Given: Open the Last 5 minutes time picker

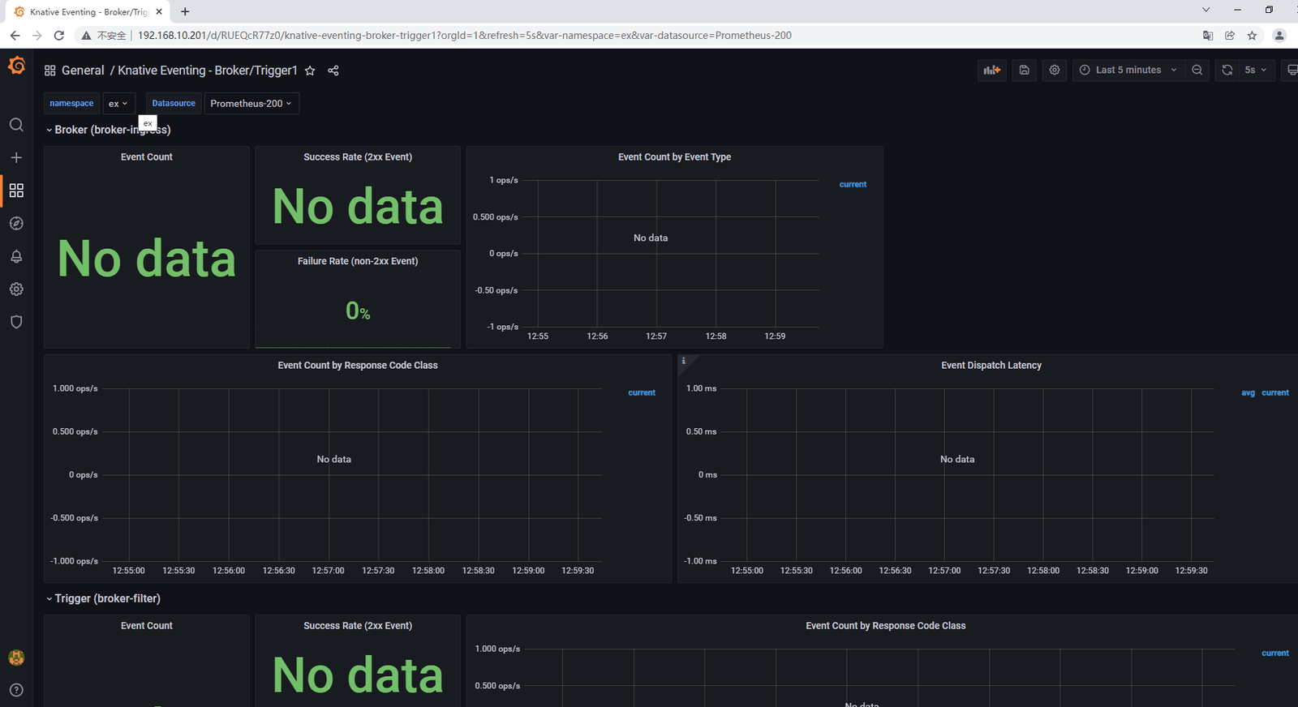Looking at the screenshot, I should [1128, 70].
